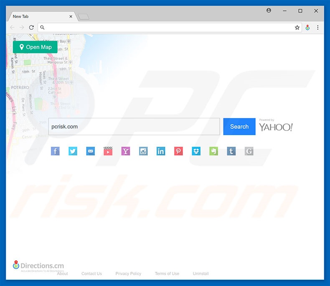This screenshot has height=286, width=330.
Task: Maximize the browser window
Action: point(300,11)
